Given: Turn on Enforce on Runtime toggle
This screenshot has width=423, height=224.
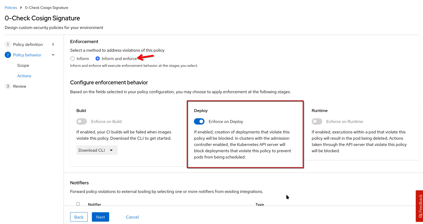Looking at the screenshot, I should pyautogui.click(x=317, y=121).
